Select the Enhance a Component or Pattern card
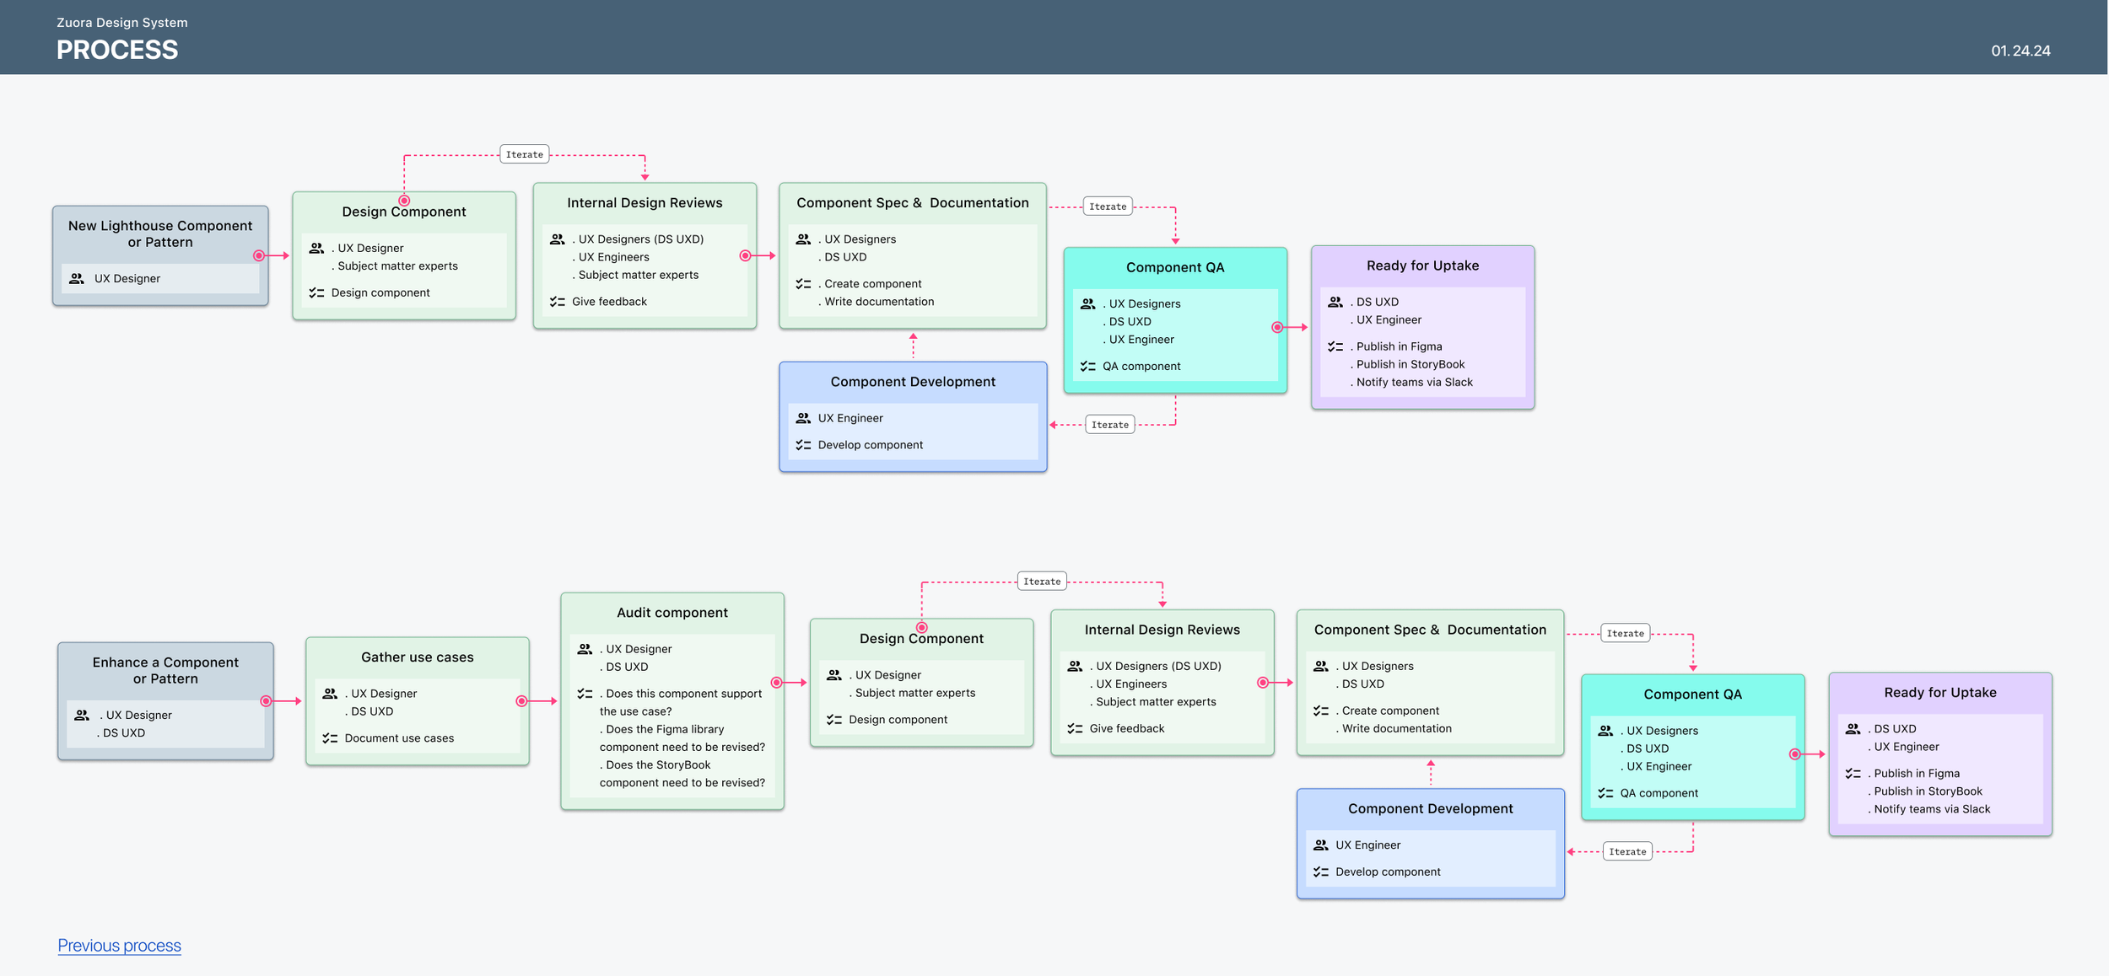This screenshot has height=976, width=2109. coord(165,671)
